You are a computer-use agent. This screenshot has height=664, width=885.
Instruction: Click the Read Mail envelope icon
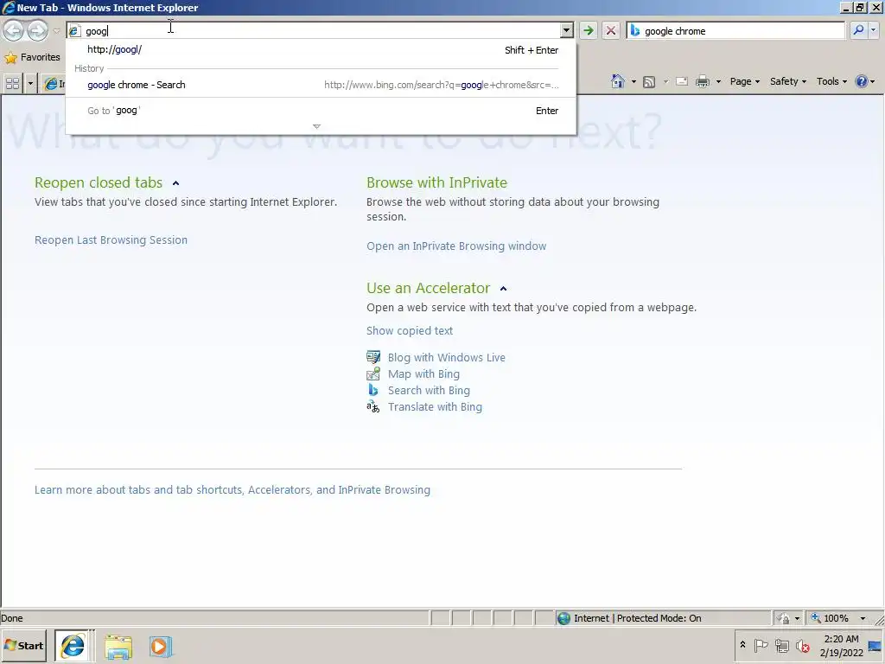(682, 82)
